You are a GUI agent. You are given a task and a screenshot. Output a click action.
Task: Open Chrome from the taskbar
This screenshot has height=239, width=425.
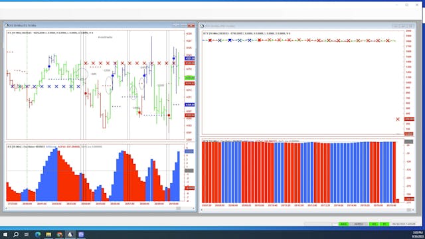tap(60, 234)
